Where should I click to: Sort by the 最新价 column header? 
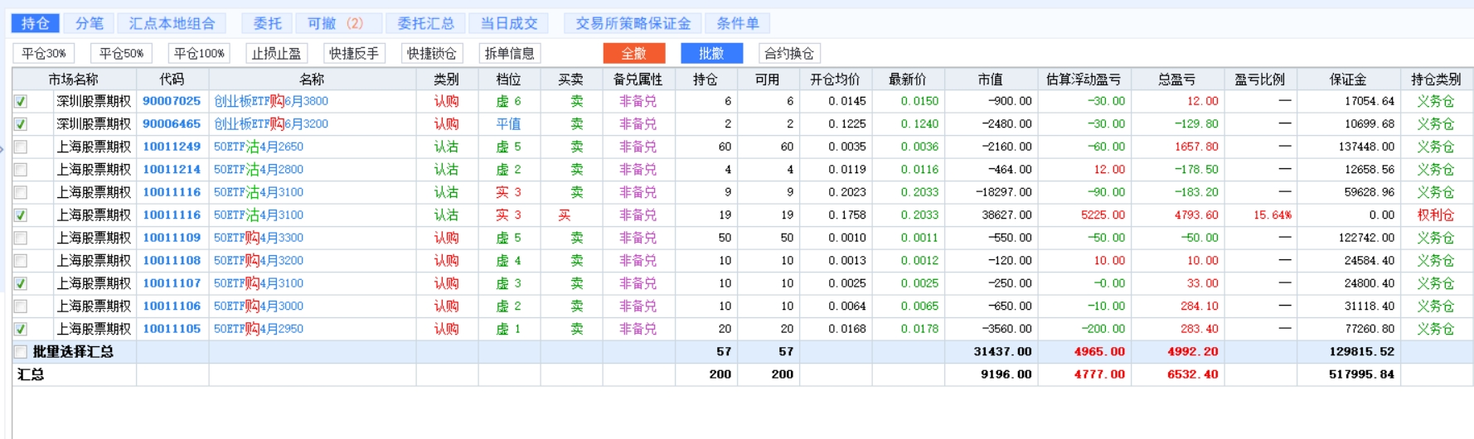pos(909,80)
